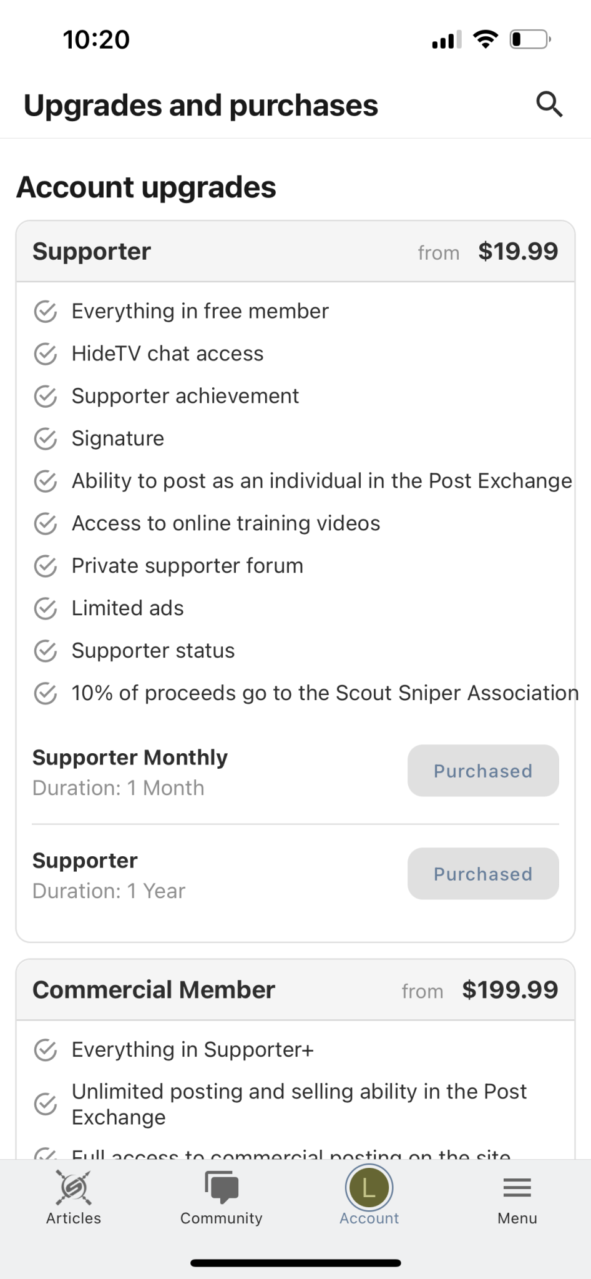Open the Community chat bubbles icon
This screenshot has height=1279, width=591.
tap(222, 1187)
